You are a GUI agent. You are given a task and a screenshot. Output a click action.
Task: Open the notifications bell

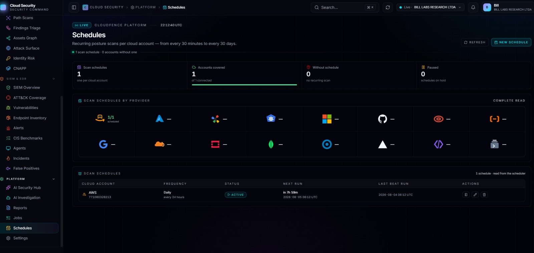coord(473,7)
